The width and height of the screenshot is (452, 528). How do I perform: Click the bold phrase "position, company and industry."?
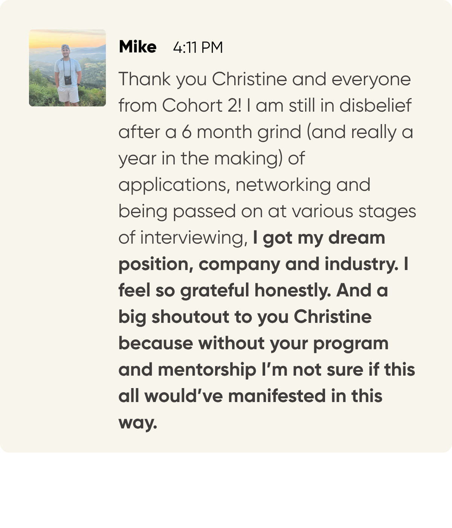[x=258, y=264]
